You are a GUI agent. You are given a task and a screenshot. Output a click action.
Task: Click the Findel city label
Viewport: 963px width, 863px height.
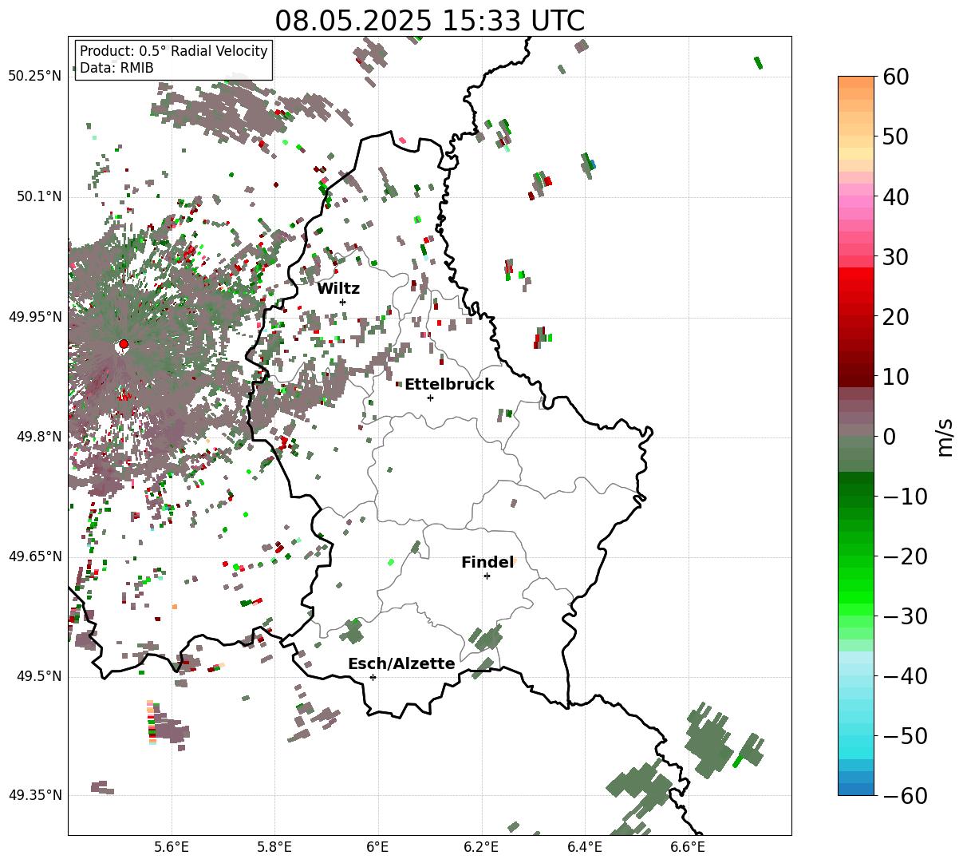(487, 563)
